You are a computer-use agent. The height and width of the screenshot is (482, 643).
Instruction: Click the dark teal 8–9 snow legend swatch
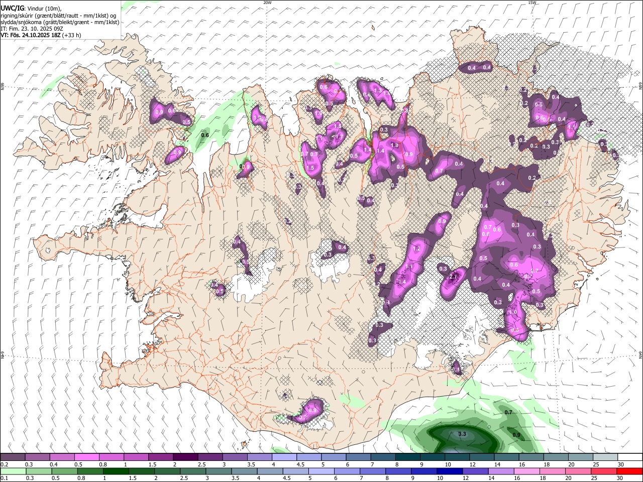pos(407,457)
